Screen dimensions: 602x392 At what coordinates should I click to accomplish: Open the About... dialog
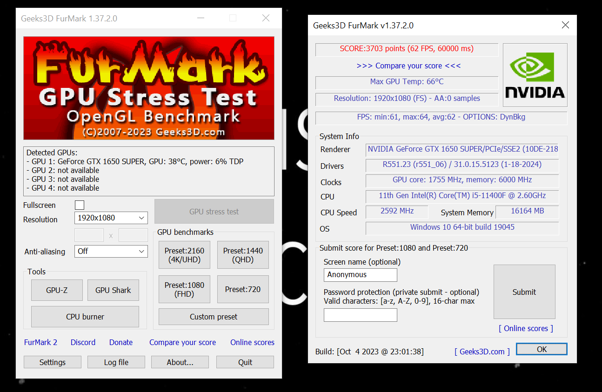(x=180, y=362)
